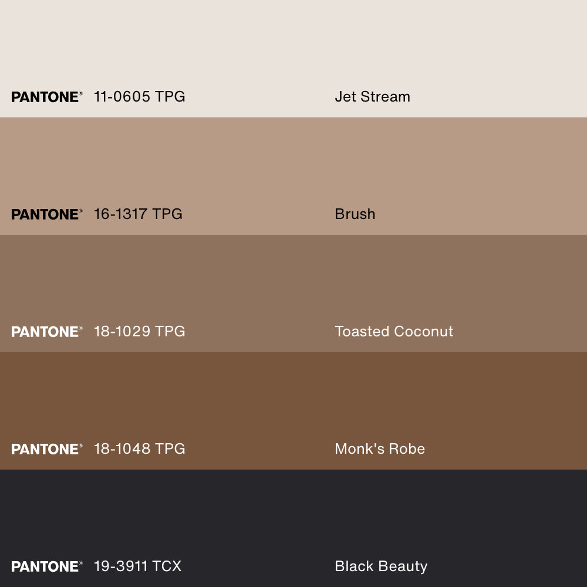The image size is (587, 587).
Task: Click the color code 19-3911 TCX
Action: point(137,566)
